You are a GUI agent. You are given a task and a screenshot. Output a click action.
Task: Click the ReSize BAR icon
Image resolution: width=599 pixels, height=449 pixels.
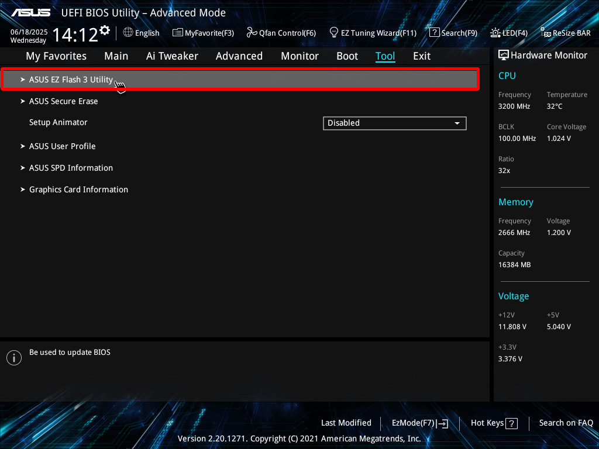546,33
